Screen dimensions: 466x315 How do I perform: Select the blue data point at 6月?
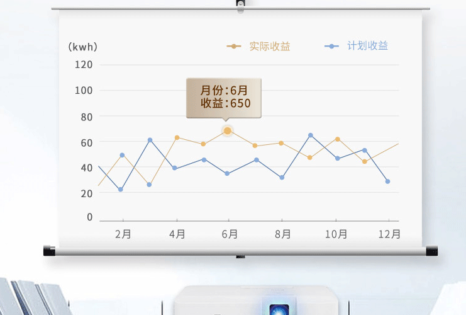click(x=227, y=173)
